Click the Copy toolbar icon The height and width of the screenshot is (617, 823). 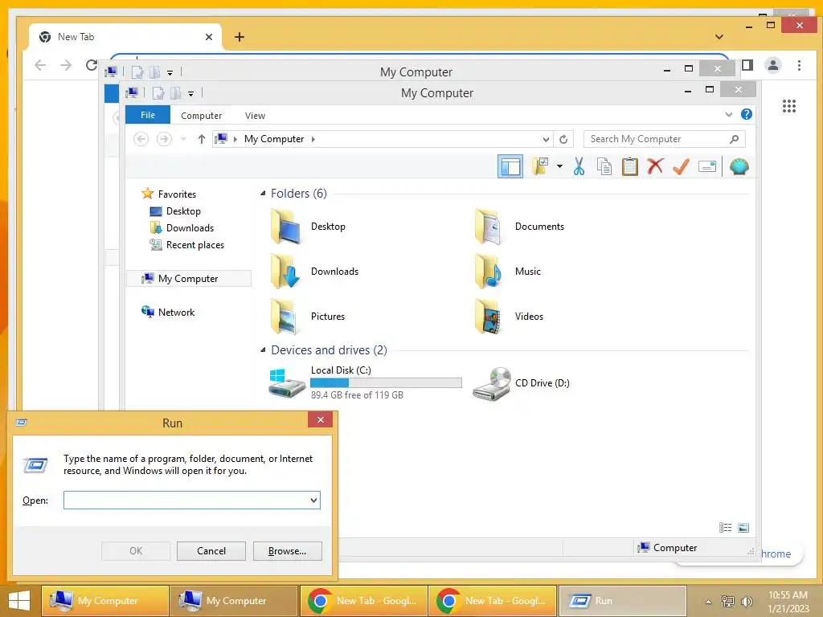604,166
